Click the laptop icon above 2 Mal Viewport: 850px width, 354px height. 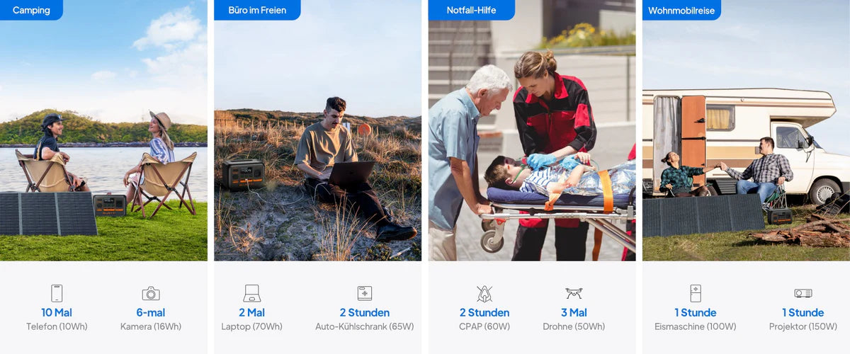click(x=251, y=293)
